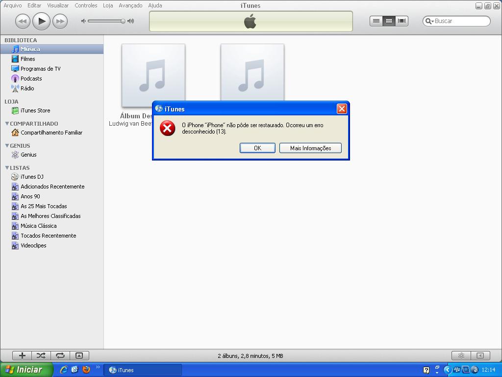Click the red error icon in dialog

click(x=168, y=128)
